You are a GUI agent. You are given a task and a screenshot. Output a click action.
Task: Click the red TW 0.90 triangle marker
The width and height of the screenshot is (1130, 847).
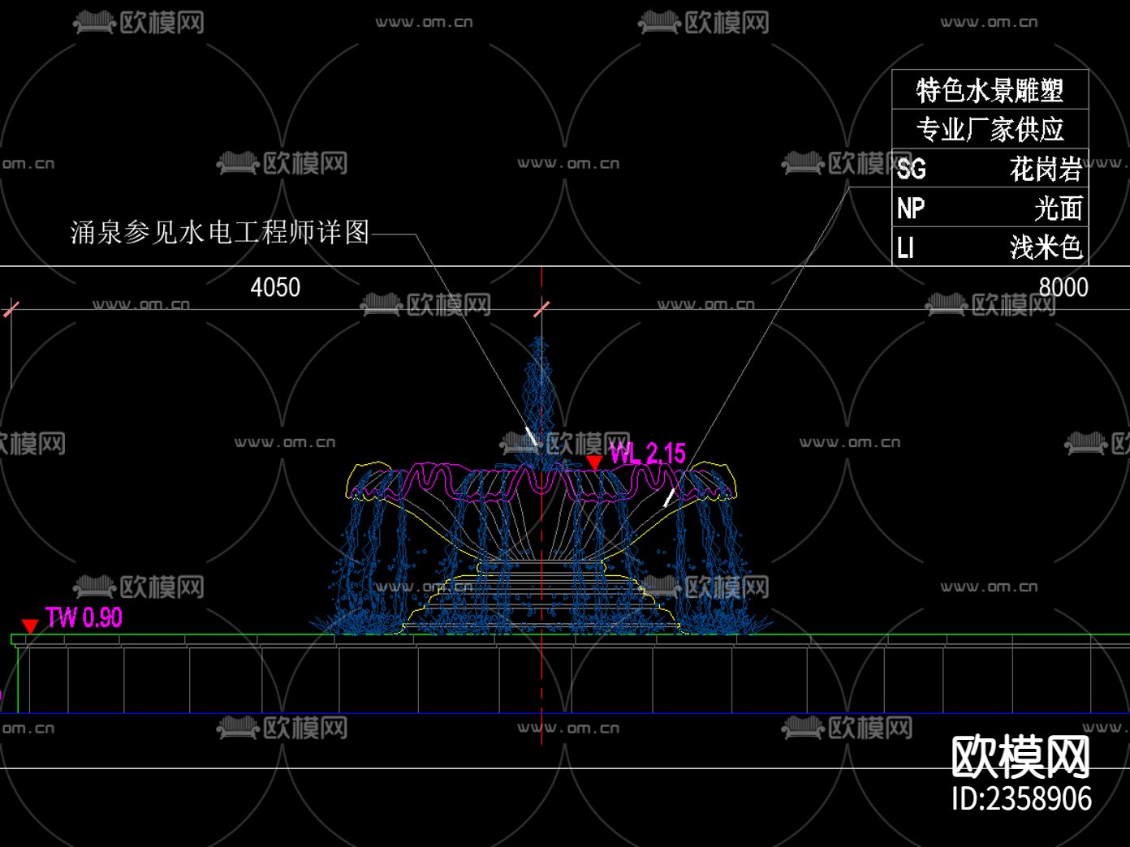pyautogui.click(x=30, y=626)
